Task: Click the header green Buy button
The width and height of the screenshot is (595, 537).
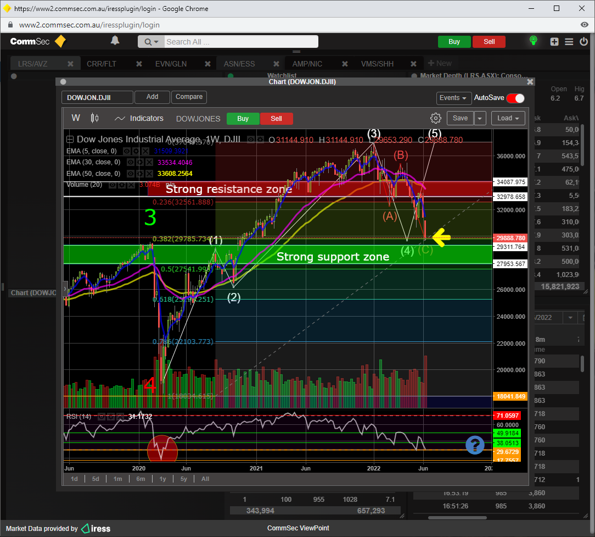Action: pyautogui.click(x=454, y=42)
